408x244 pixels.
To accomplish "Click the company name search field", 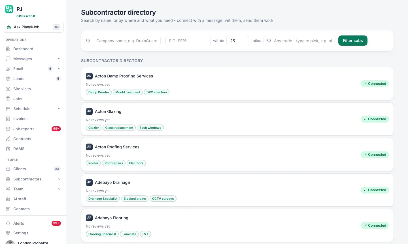I will pos(127,41).
